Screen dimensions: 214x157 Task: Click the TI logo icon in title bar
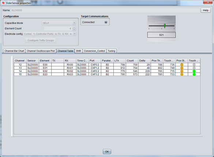pos(3,3)
